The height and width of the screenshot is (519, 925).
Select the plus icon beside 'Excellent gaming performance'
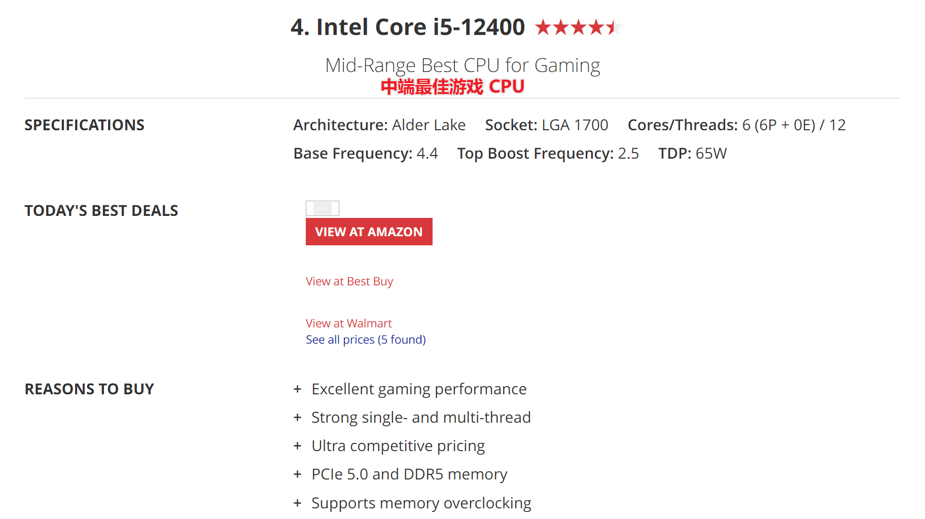coord(298,389)
